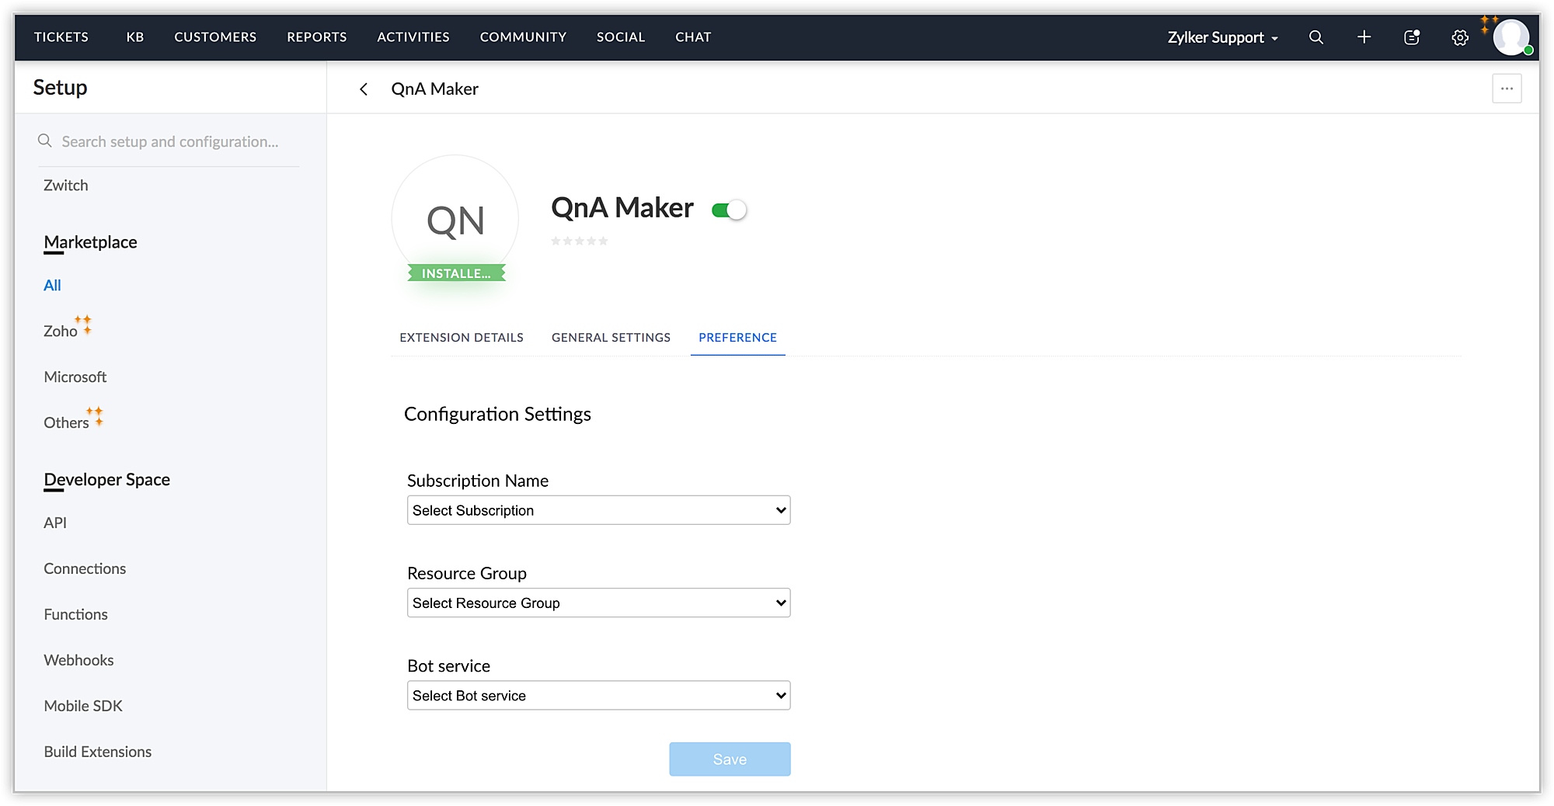This screenshot has width=1554, height=806.
Task: Select the Preference tab
Action: point(737,338)
